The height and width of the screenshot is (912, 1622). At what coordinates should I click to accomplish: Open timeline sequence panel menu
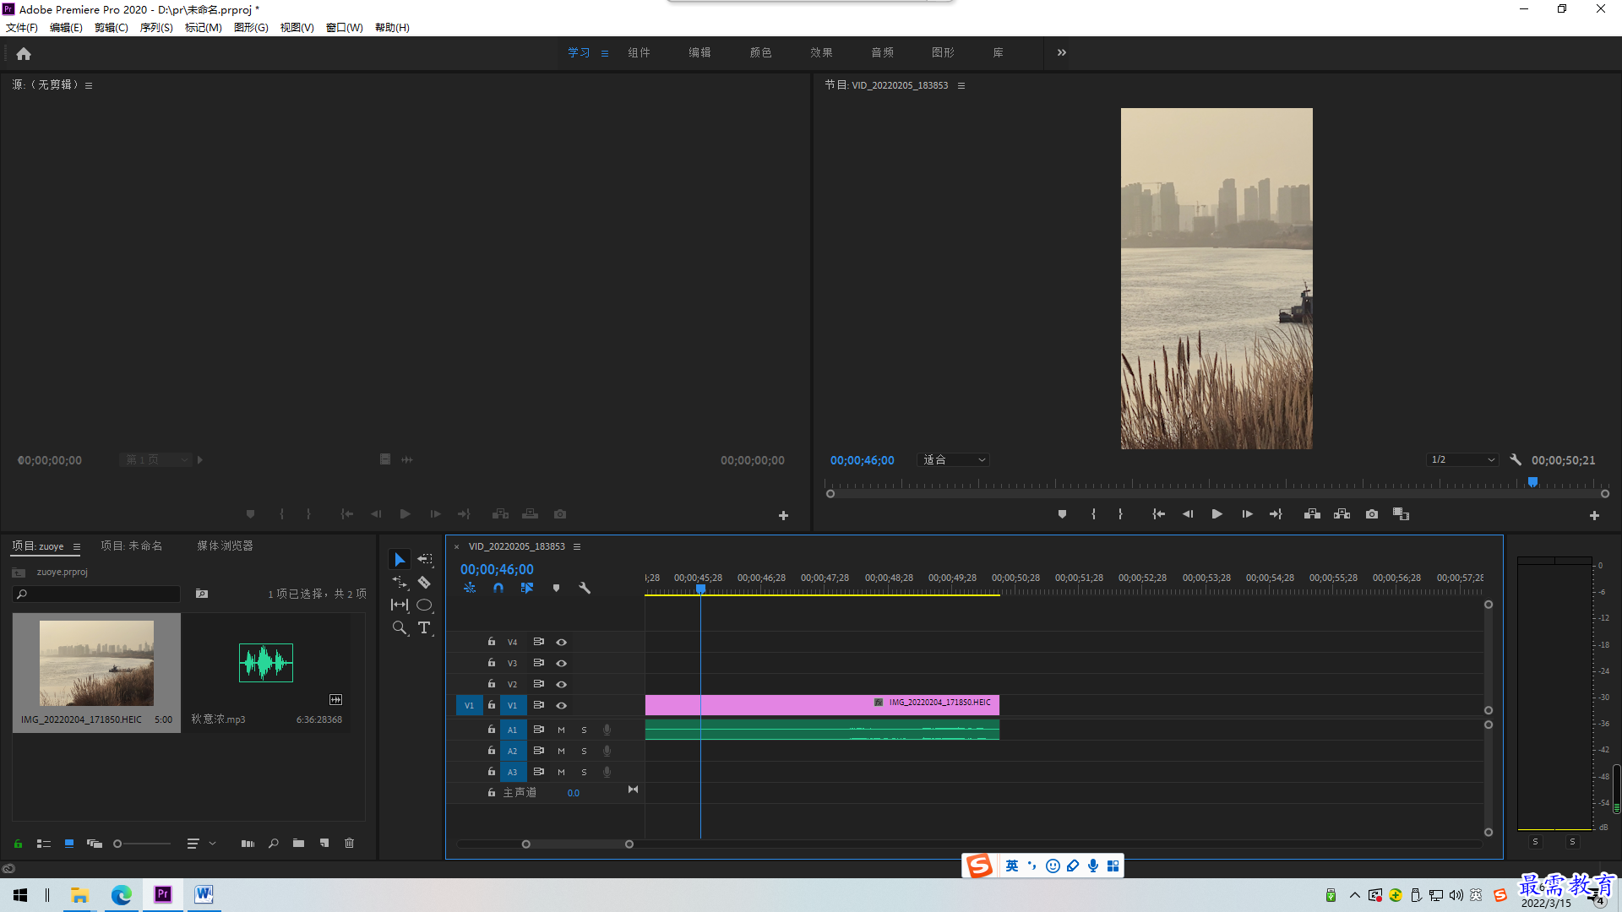[577, 546]
